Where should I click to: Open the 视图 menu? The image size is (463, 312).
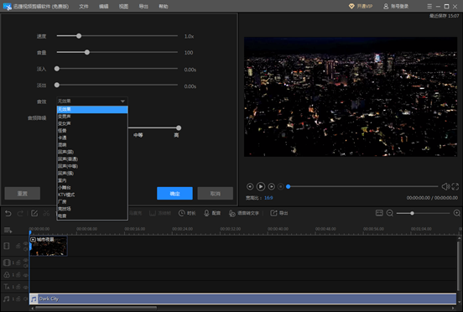point(123,6)
